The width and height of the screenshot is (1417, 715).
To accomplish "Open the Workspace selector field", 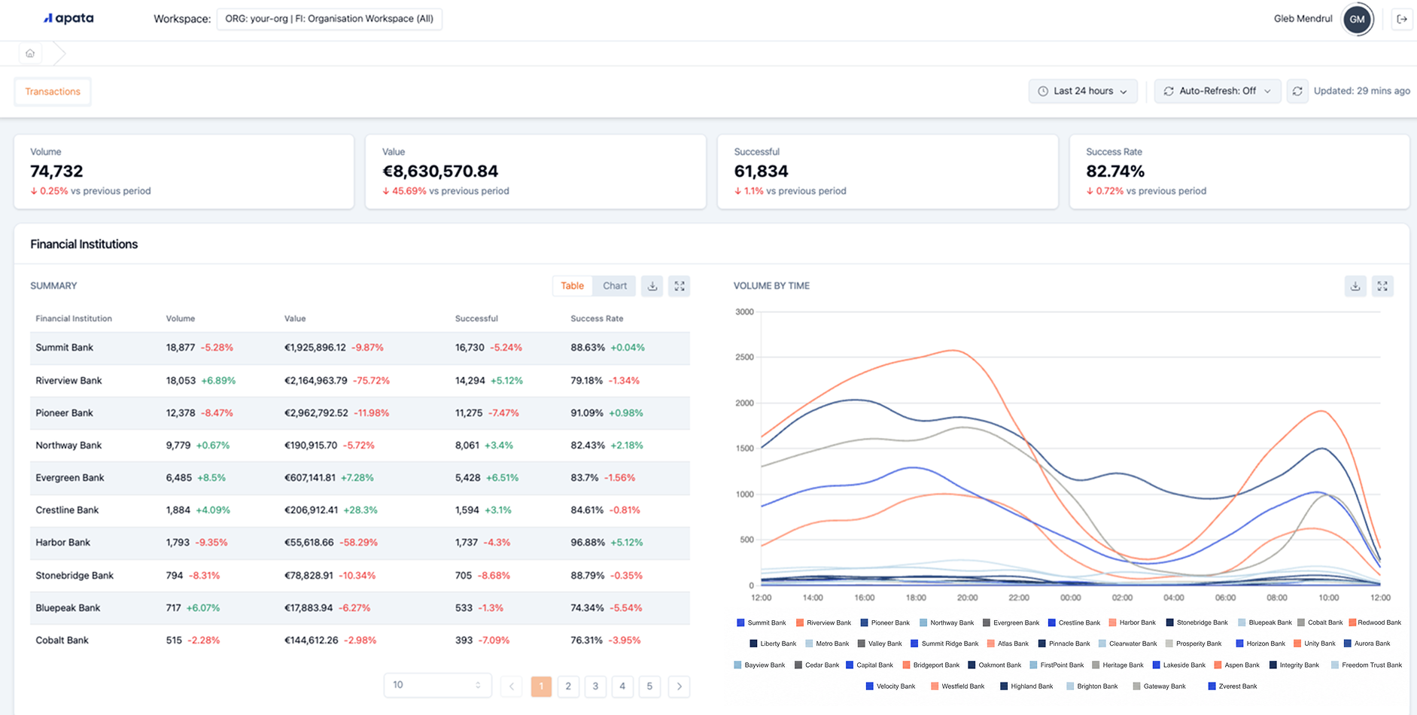I will click(330, 19).
